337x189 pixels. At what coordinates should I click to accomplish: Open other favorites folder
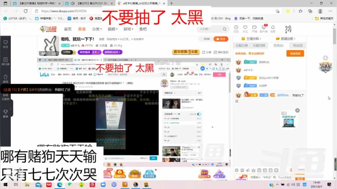click(324, 18)
